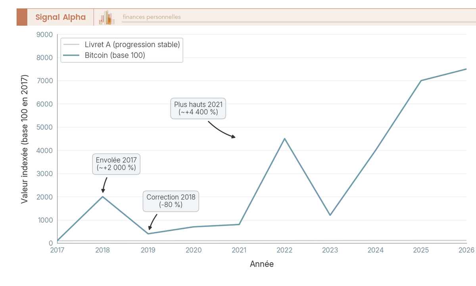This screenshot has height=286, width=476.
Task: Click the x-axis label 2023
Action: (330, 250)
